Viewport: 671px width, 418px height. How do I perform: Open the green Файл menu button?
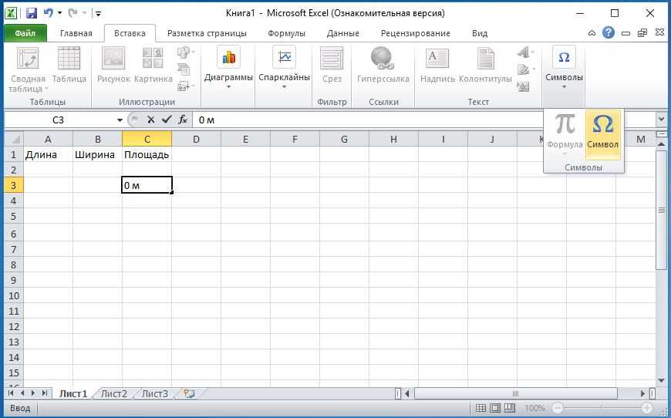[25, 33]
